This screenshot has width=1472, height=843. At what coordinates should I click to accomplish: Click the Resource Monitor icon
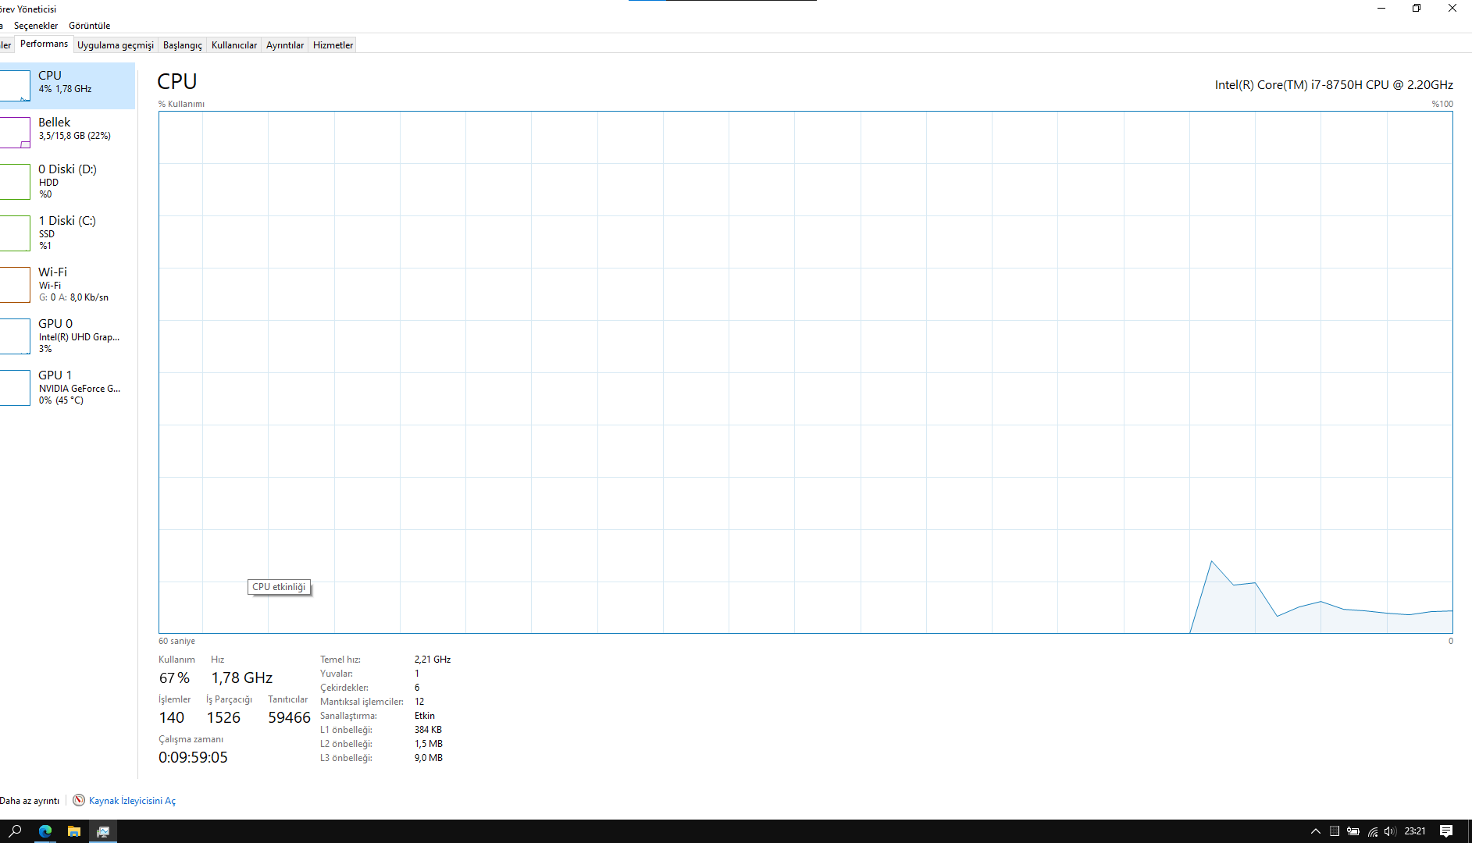tap(79, 800)
